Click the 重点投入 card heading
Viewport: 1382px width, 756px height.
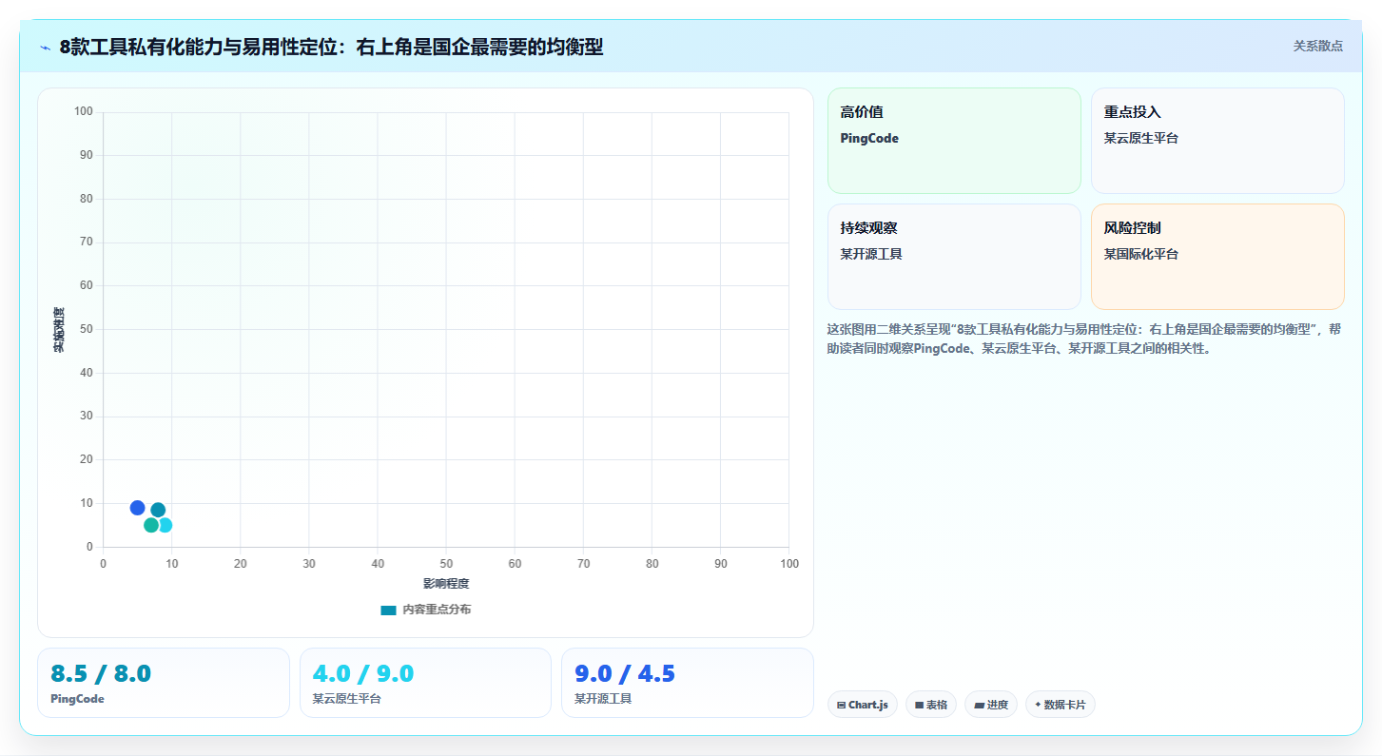(x=1132, y=112)
